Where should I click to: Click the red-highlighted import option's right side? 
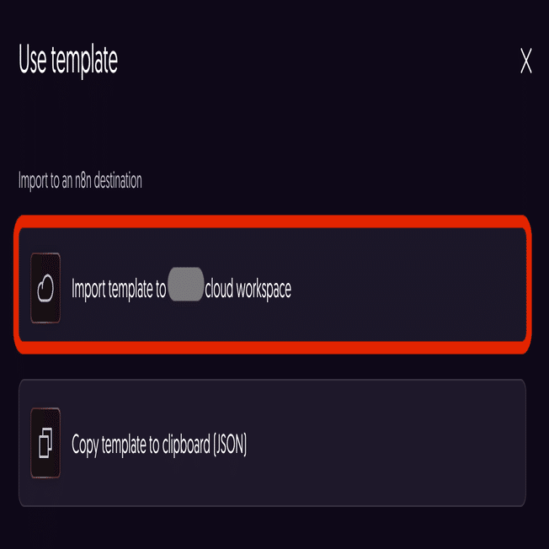[438, 289]
